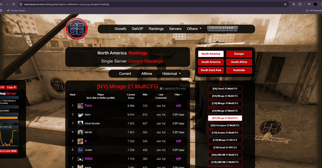Screen dimensions: 322x168
Task: Click the address bar URL
Action: tap(67, 4)
